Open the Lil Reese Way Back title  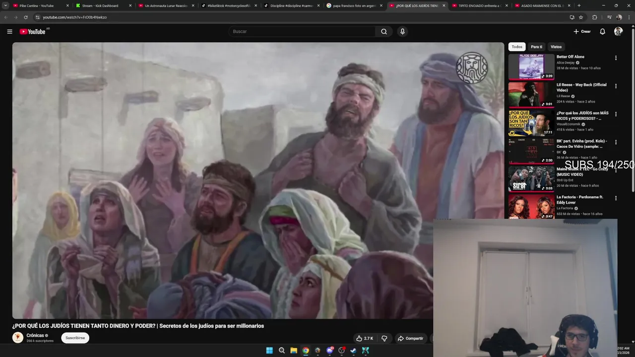(x=581, y=87)
